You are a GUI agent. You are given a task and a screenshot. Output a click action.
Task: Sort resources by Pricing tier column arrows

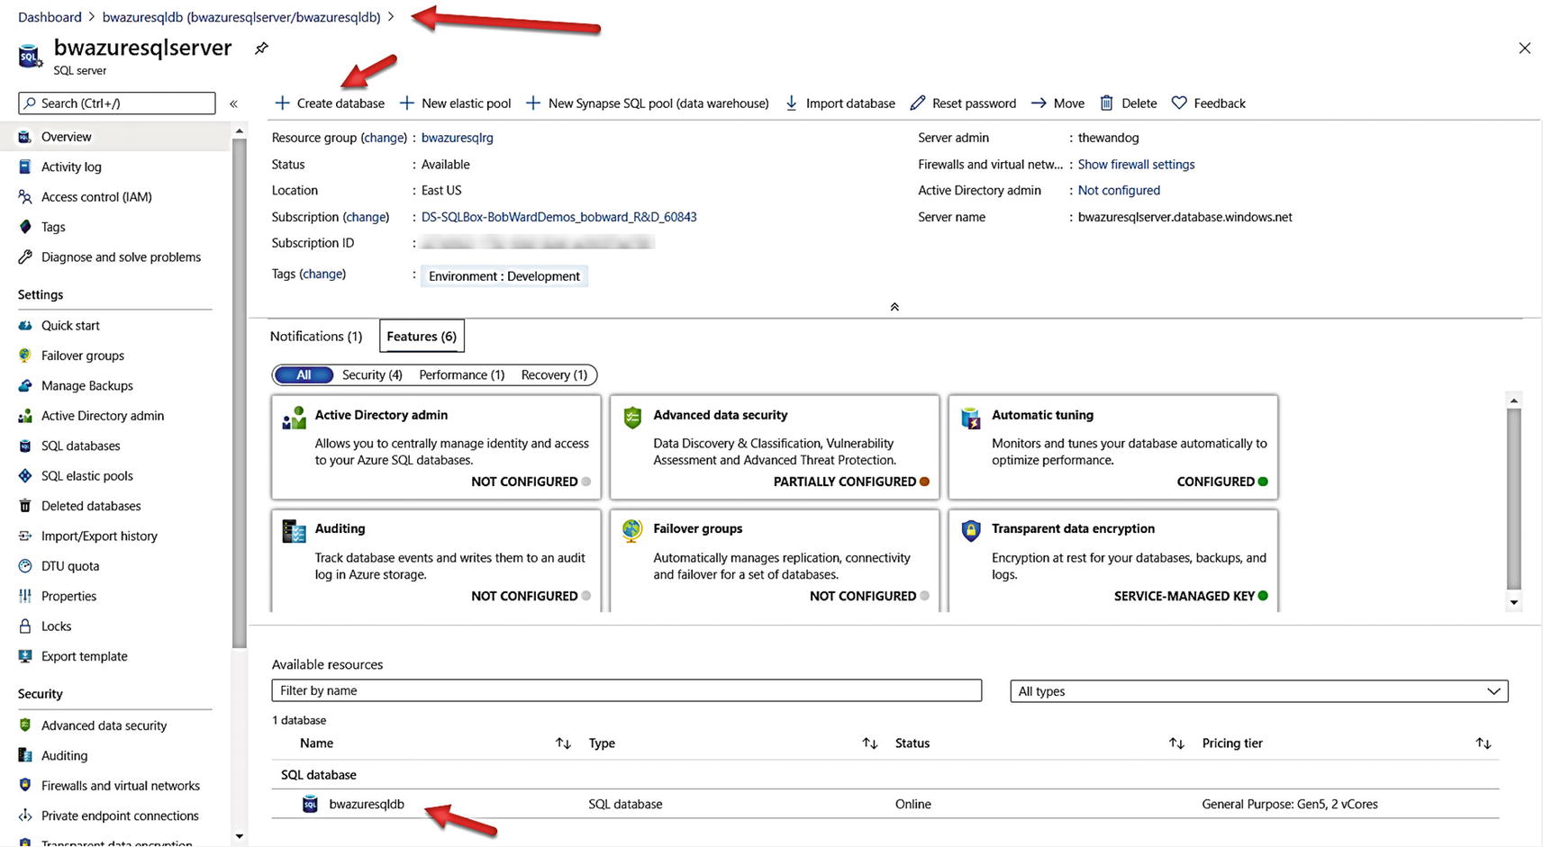tap(1483, 743)
